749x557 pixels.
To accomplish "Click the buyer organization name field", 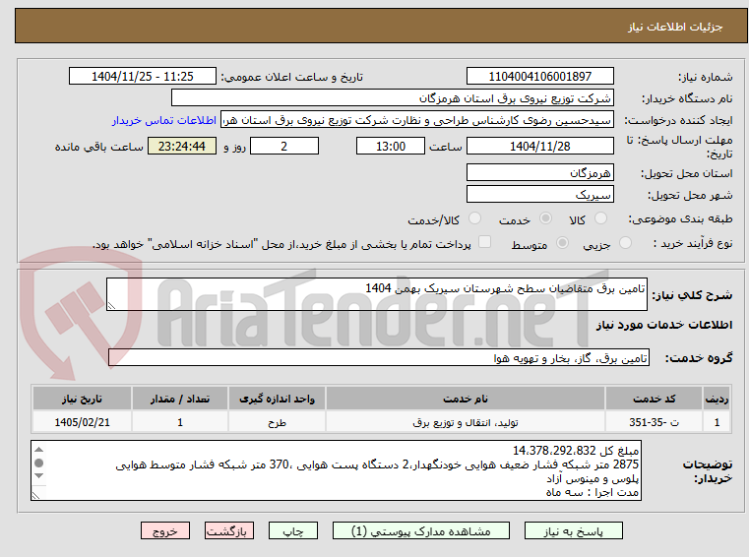I will (x=392, y=98).
